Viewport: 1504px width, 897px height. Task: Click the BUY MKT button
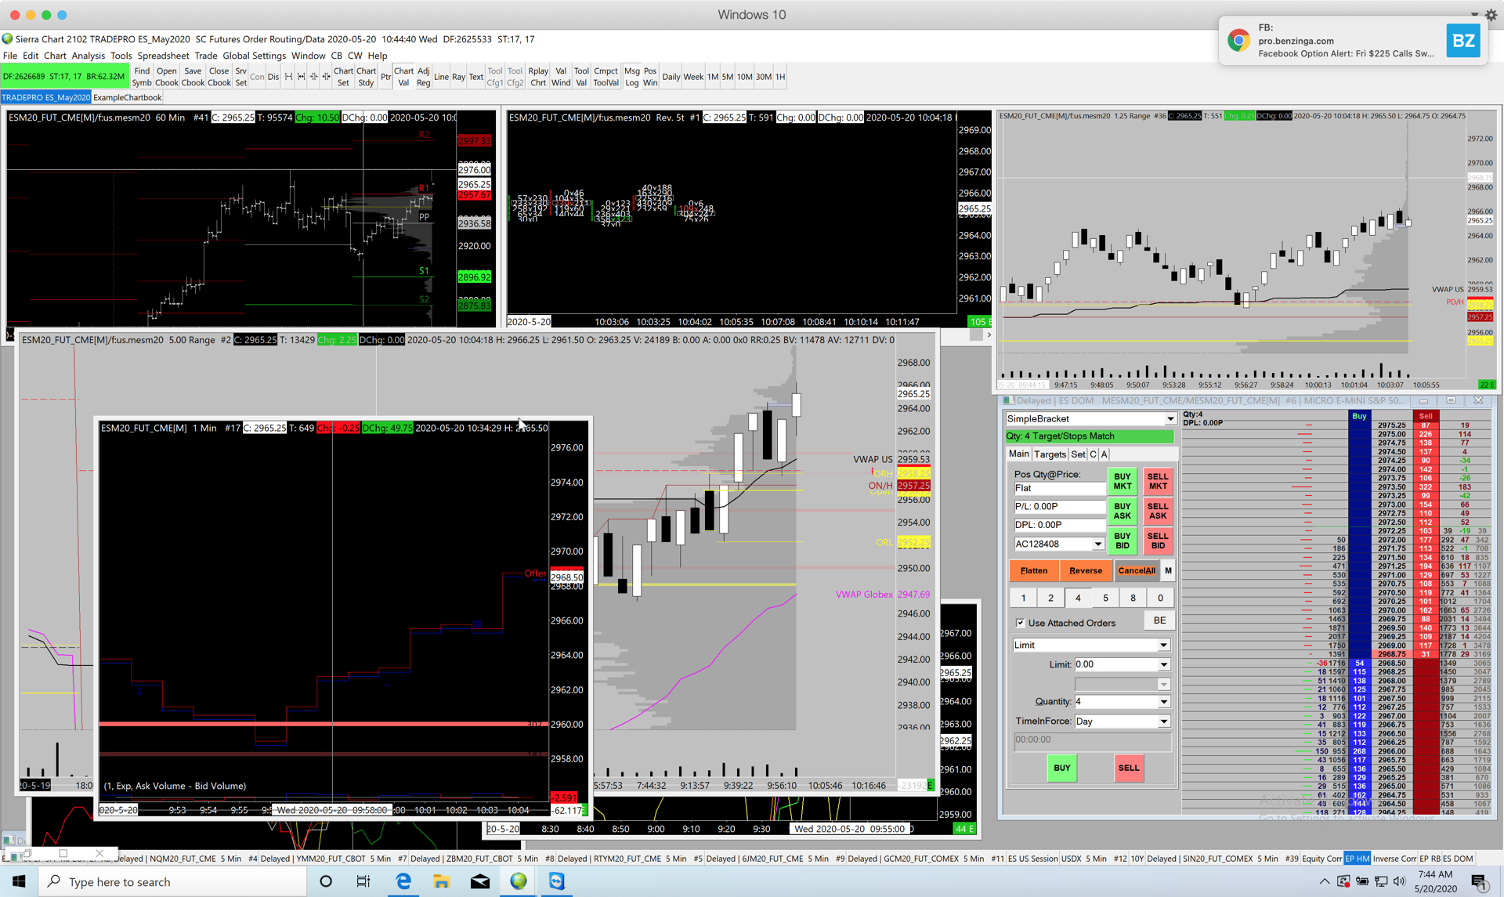(x=1122, y=481)
